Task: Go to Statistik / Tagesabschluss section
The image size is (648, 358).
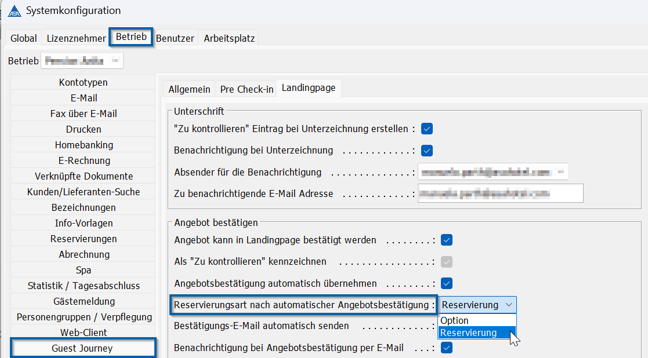Action: click(x=84, y=286)
